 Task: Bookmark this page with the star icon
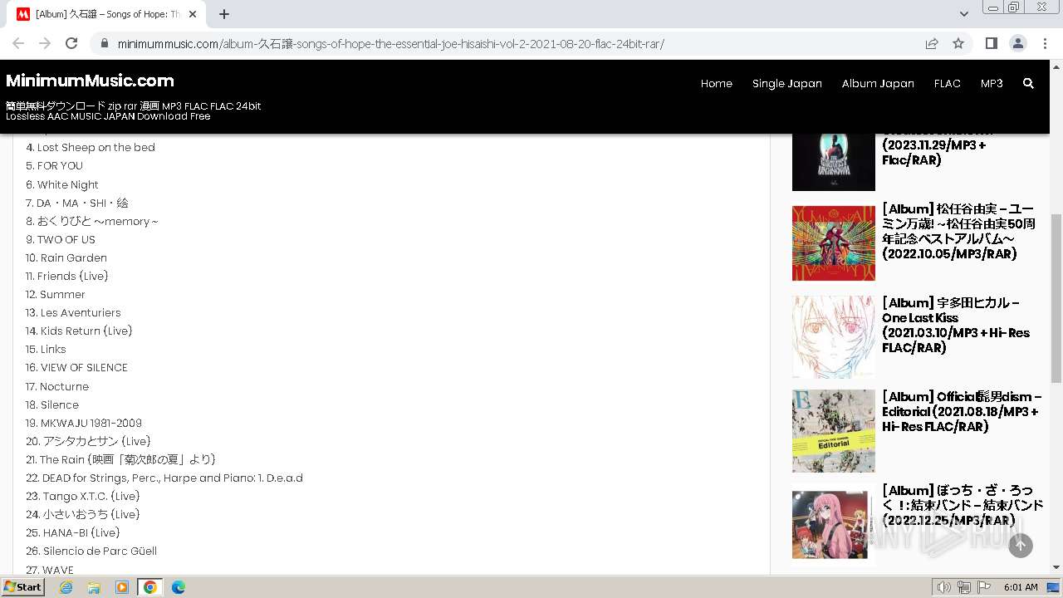click(x=958, y=44)
